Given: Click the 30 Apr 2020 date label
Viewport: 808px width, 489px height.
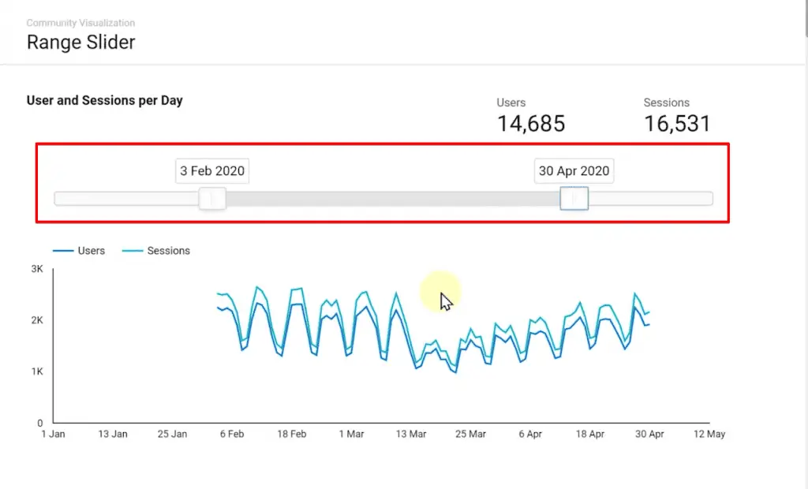Looking at the screenshot, I should (574, 170).
